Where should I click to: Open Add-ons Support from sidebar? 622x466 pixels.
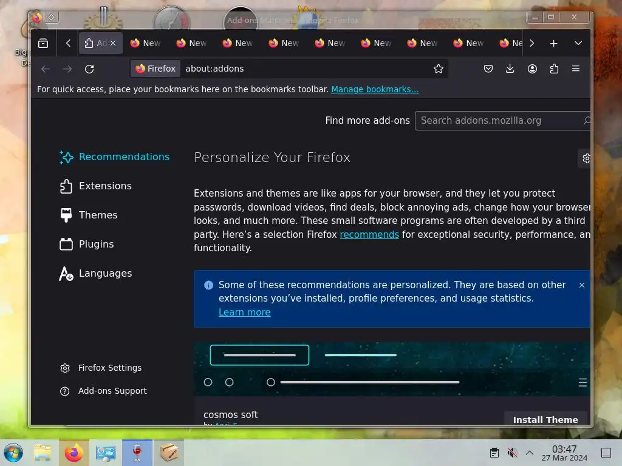coord(103,391)
